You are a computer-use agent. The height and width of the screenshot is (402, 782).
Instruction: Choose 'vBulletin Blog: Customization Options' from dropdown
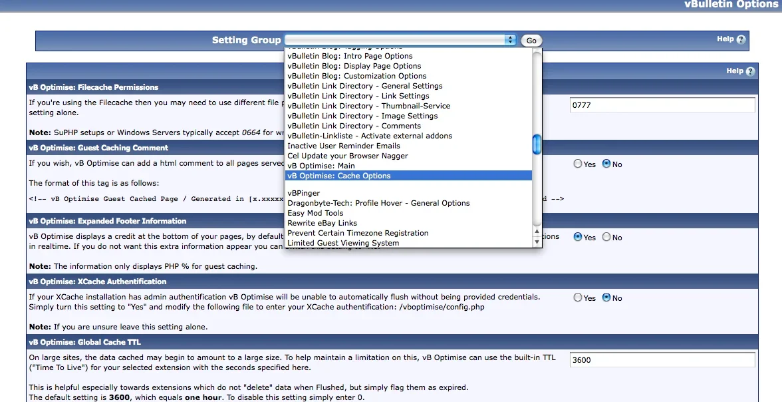tap(357, 76)
